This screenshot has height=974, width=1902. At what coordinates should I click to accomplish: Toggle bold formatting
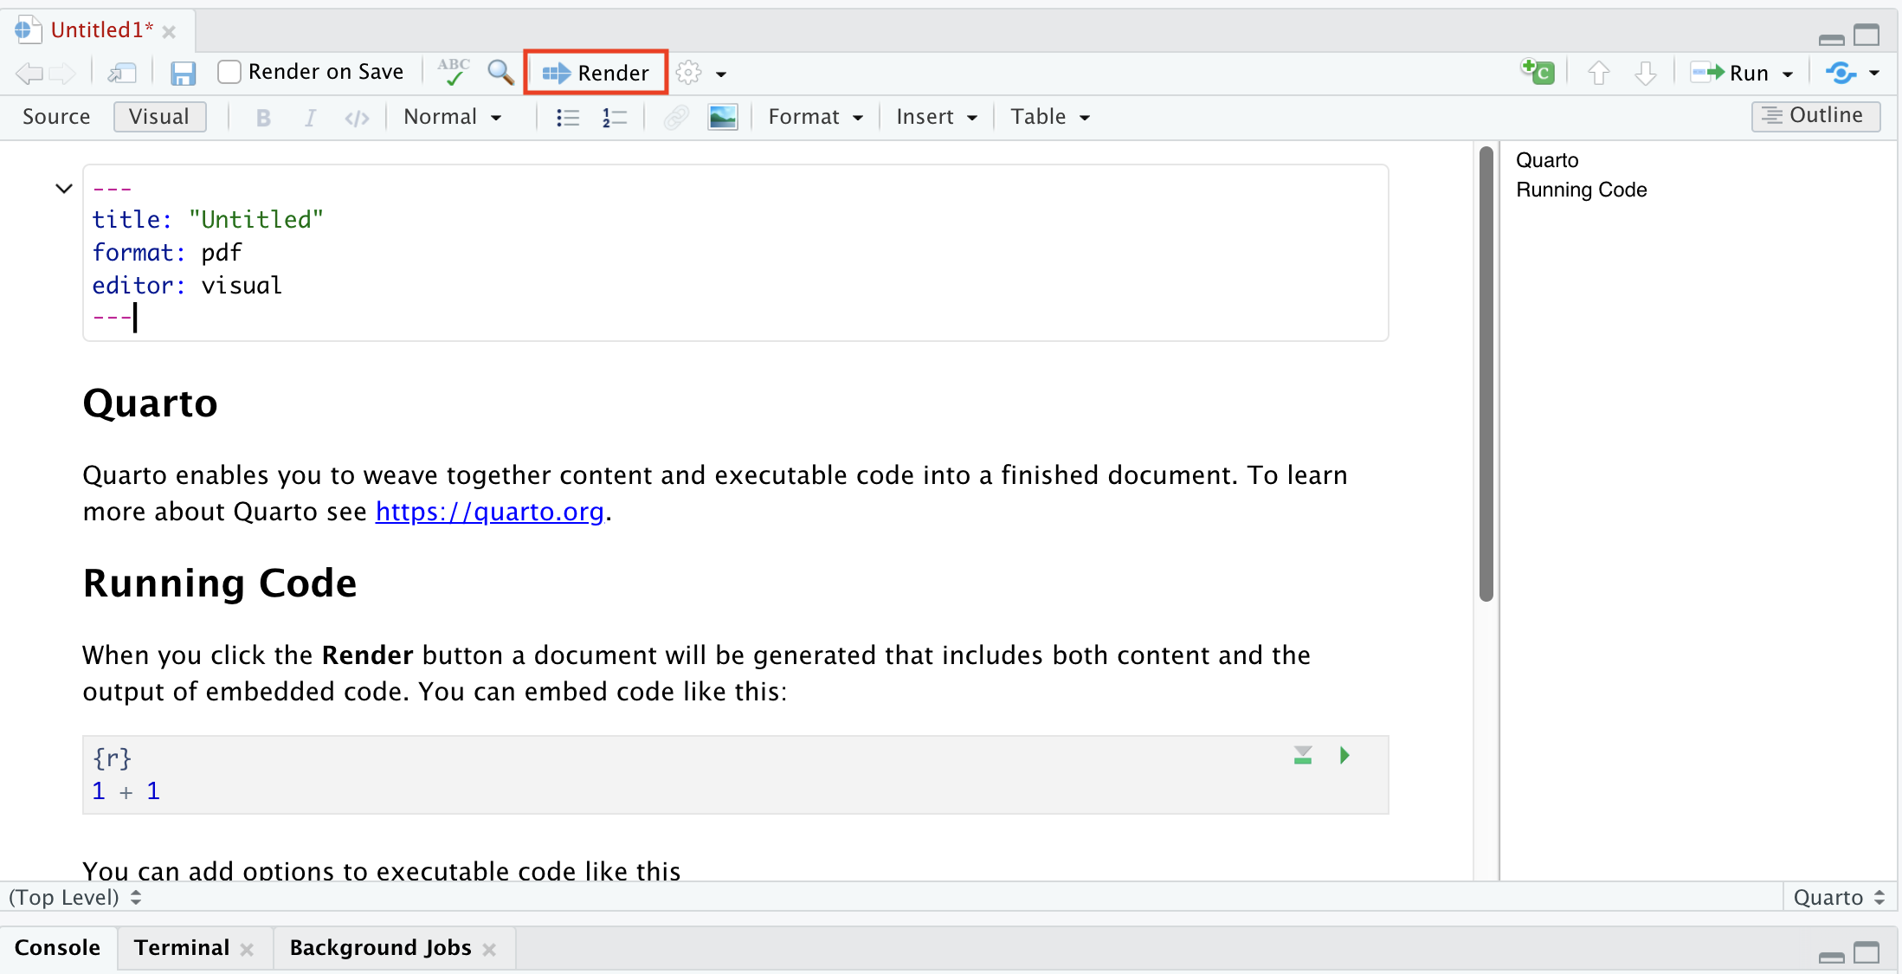pyautogui.click(x=263, y=118)
